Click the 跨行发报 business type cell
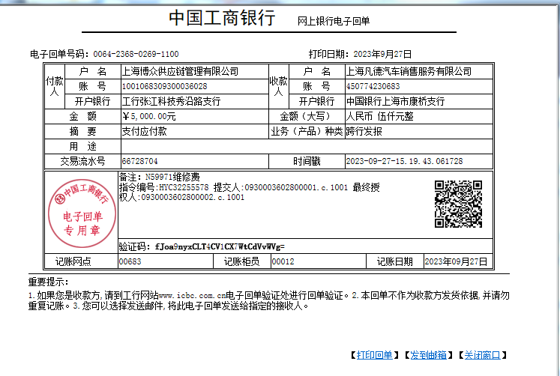Screen dimensions: 560x376 (364, 131)
